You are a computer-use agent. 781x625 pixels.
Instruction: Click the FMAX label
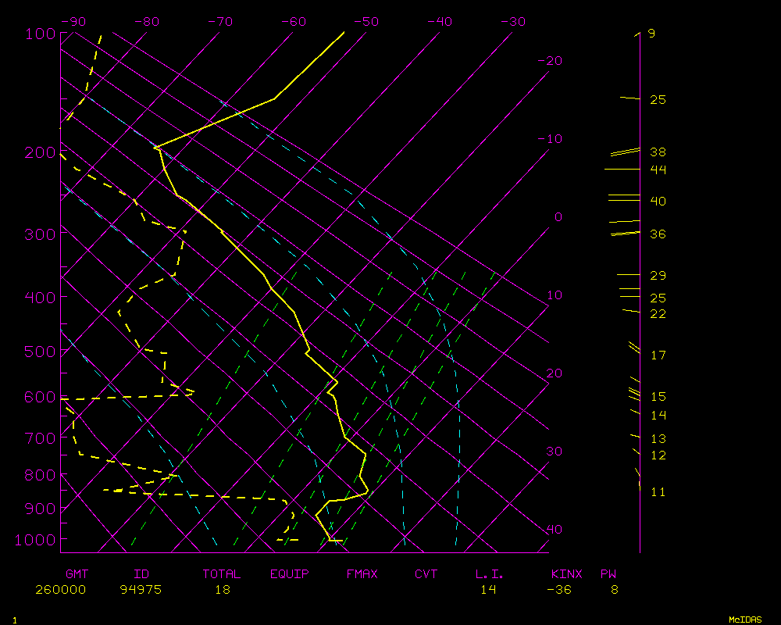(362, 574)
